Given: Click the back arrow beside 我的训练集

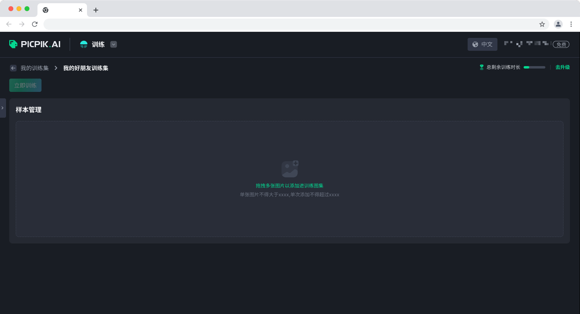Looking at the screenshot, I should 13,68.
